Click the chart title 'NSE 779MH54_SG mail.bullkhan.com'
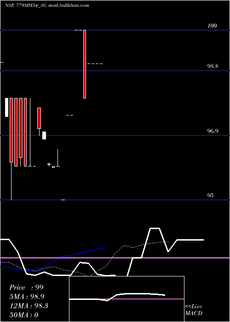 coord(47,6)
